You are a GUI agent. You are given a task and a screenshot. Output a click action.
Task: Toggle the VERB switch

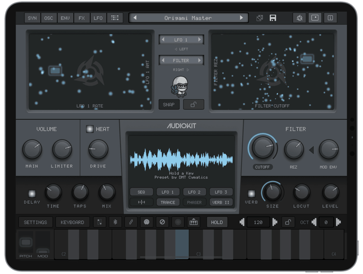[251, 194]
